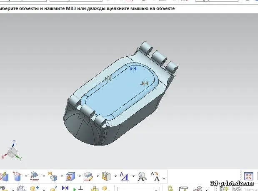Select the yellow cube with blue plus
This screenshot has width=258, height=191.
(x=35, y=188)
